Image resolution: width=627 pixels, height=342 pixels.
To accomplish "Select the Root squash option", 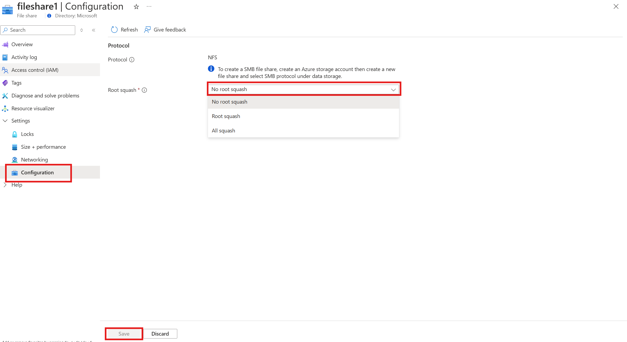I will 226,116.
